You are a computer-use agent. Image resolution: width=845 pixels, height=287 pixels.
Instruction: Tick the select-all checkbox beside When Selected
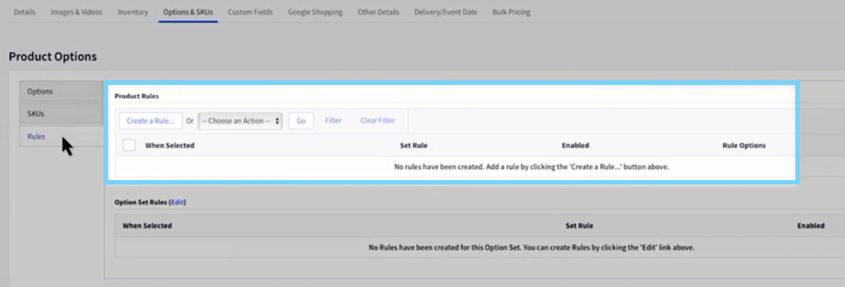point(129,145)
